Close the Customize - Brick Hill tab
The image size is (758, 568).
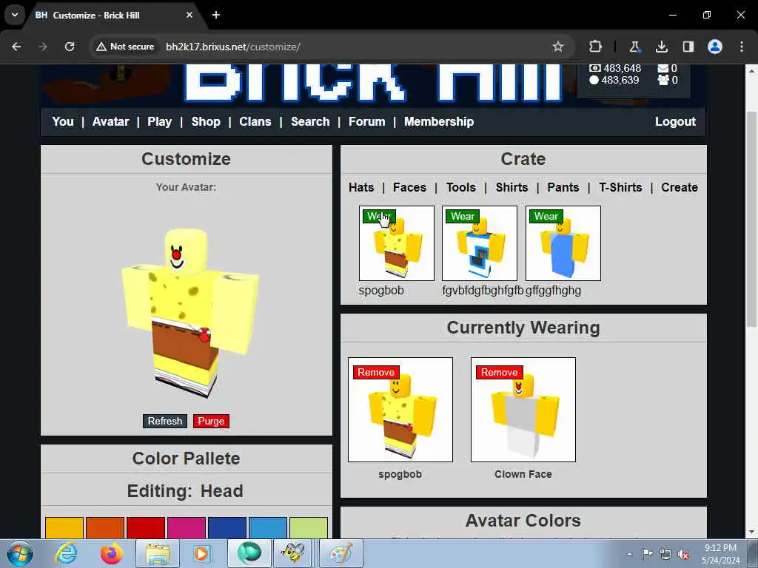189,15
